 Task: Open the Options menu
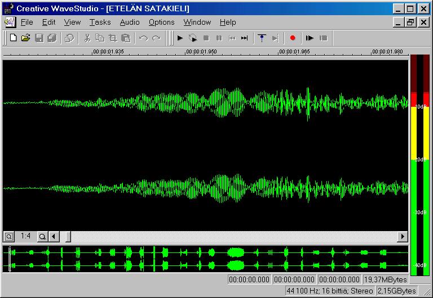click(162, 22)
